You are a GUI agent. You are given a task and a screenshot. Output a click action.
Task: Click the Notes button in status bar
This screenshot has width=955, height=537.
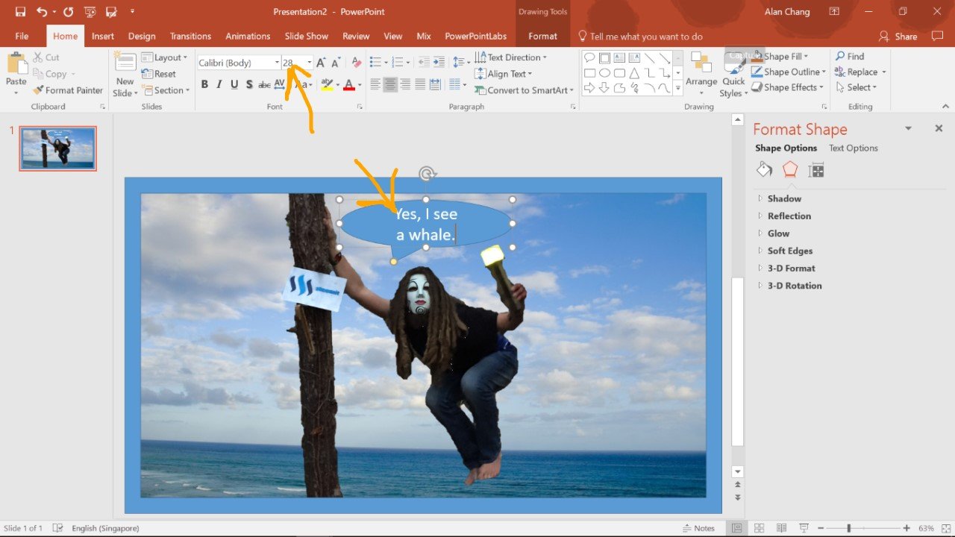698,528
